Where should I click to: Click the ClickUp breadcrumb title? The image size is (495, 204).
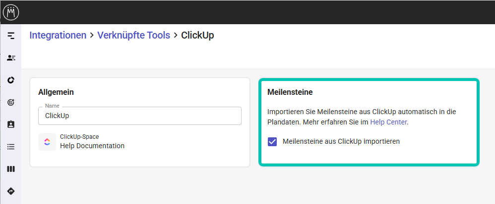tap(197, 35)
